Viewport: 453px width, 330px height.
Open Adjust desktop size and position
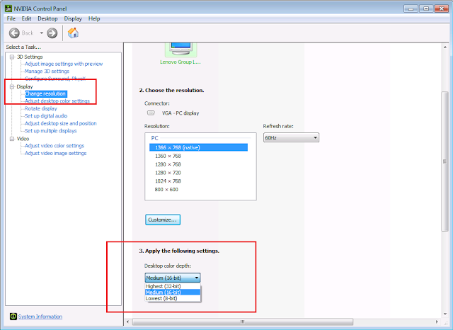pos(61,123)
